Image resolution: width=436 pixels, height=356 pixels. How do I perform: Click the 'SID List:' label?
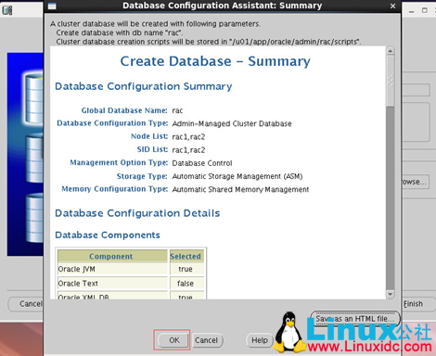pos(152,149)
